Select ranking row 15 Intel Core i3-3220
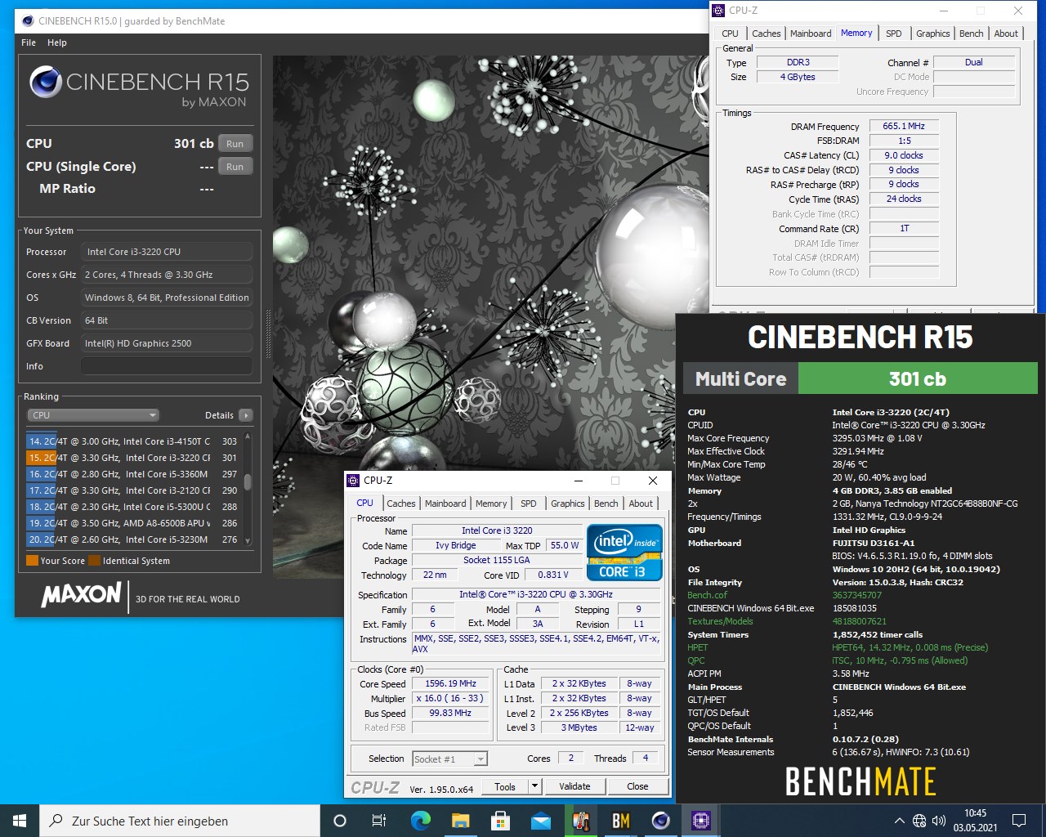 (x=132, y=458)
